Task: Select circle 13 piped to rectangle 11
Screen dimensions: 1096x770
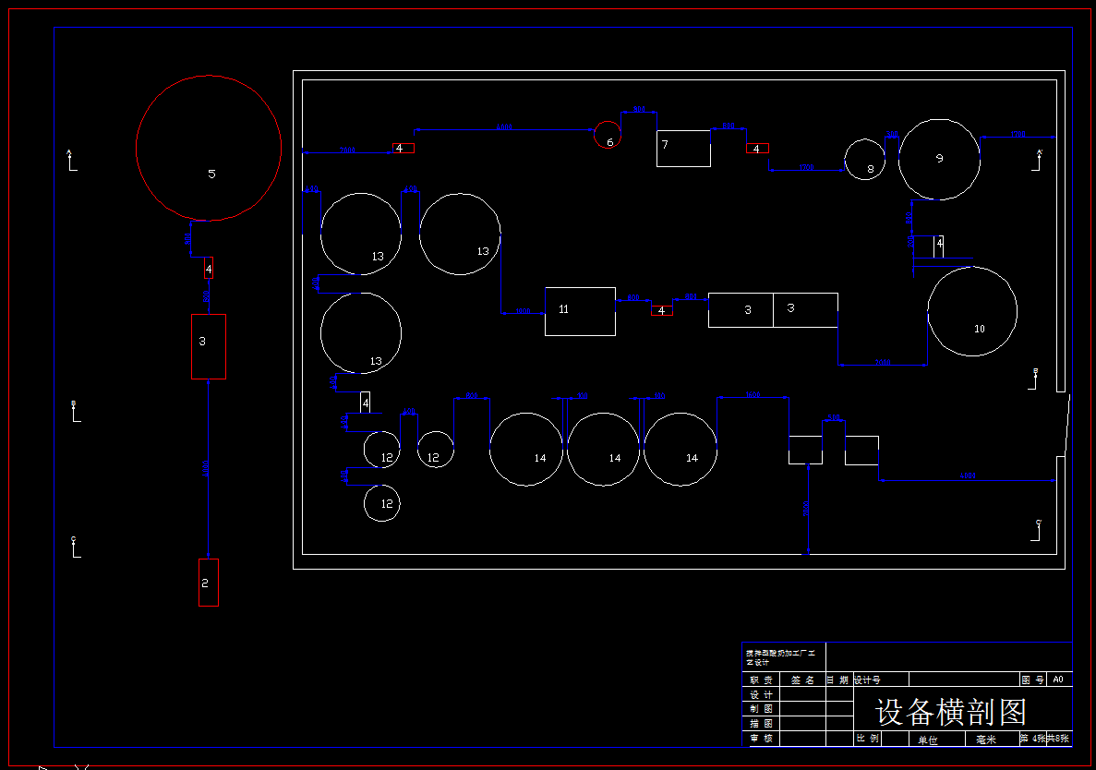Action: point(460,235)
